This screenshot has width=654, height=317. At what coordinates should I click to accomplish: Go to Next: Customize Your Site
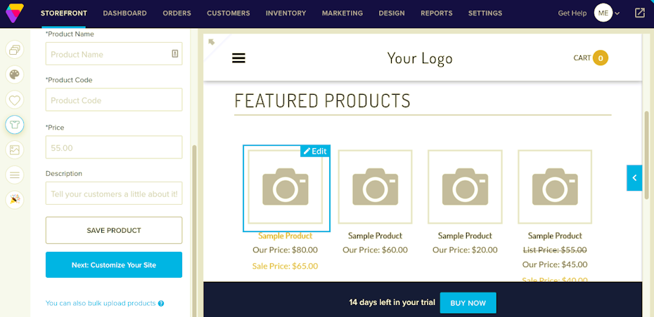(114, 264)
